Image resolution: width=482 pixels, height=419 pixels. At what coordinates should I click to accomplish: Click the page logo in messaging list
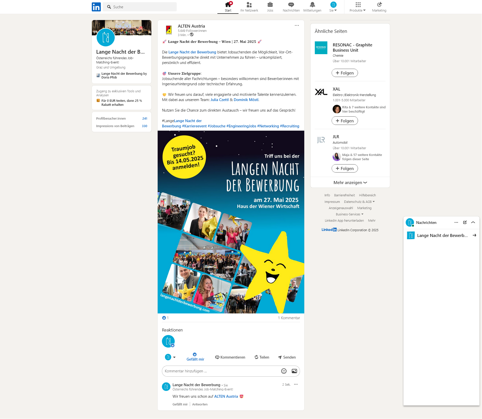[411, 235]
